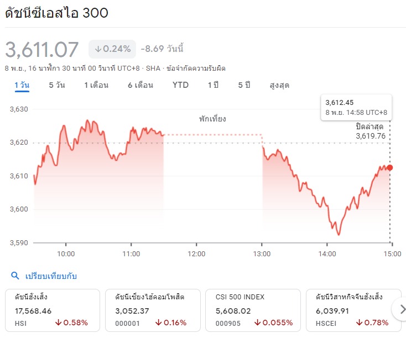Open the CSI 500 INDEX card
406x338 pixels.
(x=253, y=310)
